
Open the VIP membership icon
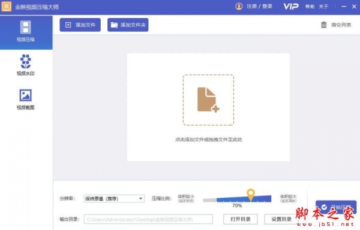click(291, 6)
